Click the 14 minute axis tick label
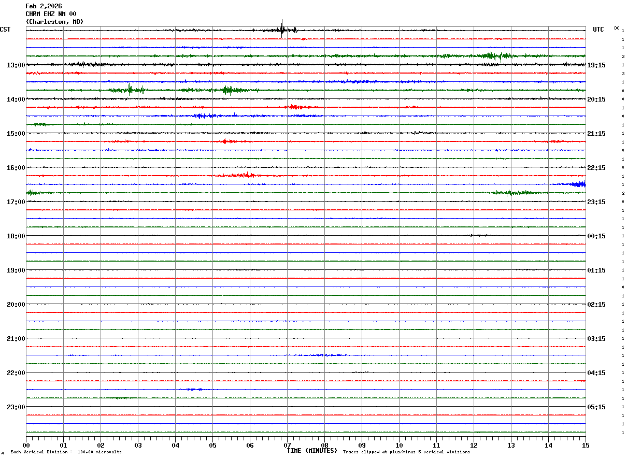 tap(549, 445)
